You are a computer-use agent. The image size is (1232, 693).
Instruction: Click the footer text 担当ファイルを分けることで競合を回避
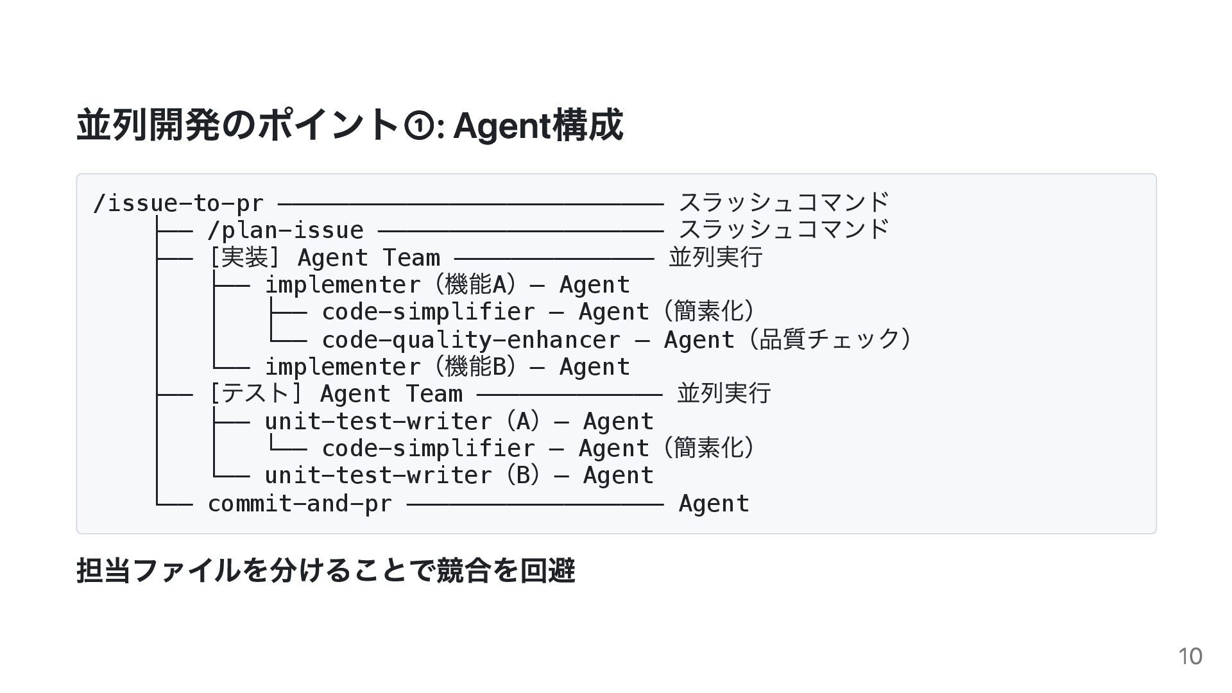coord(325,570)
